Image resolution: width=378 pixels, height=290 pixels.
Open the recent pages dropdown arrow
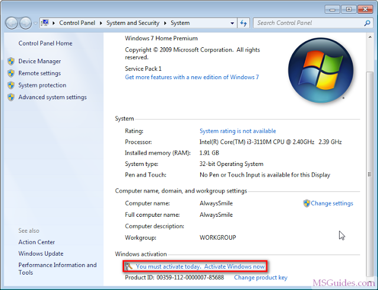pyautogui.click(x=35, y=24)
